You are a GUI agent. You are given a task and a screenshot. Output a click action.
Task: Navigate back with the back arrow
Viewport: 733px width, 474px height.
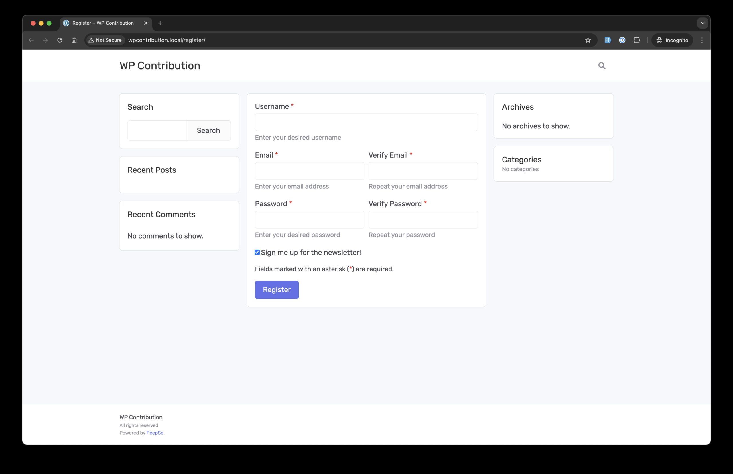tap(31, 40)
